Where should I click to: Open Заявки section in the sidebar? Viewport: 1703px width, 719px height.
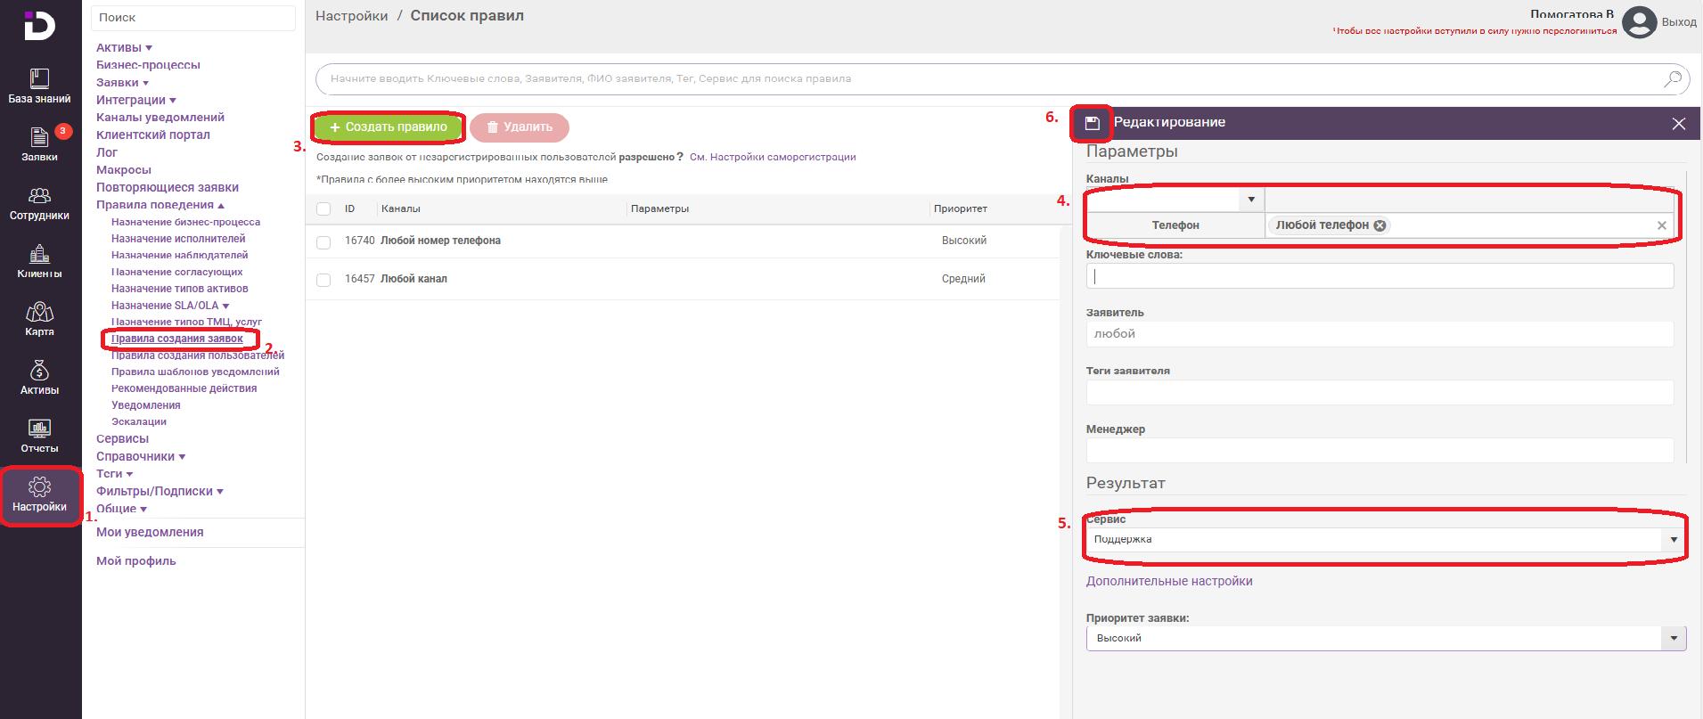pyautogui.click(x=39, y=143)
